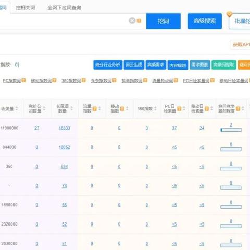Clear the search box with the X icon
Screen dimensions: 250x250
point(132,21)
